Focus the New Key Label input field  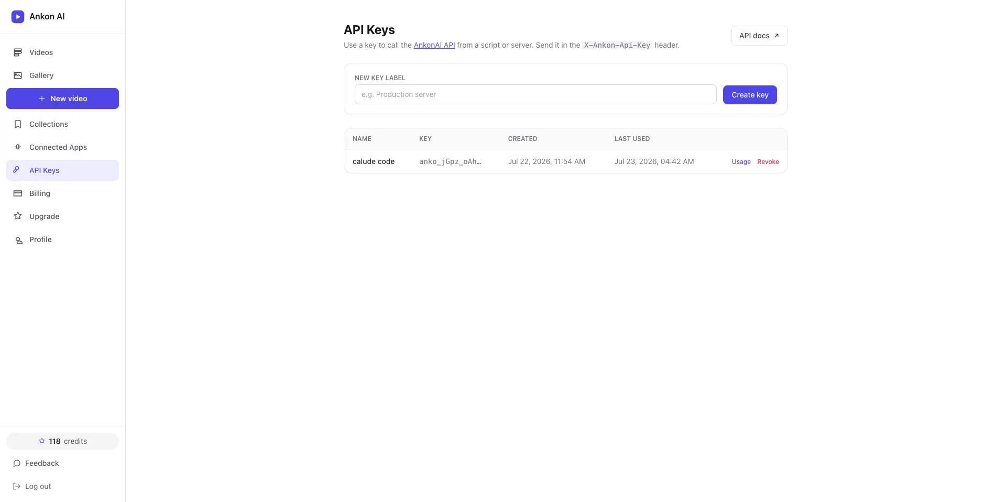click(535, 94)
